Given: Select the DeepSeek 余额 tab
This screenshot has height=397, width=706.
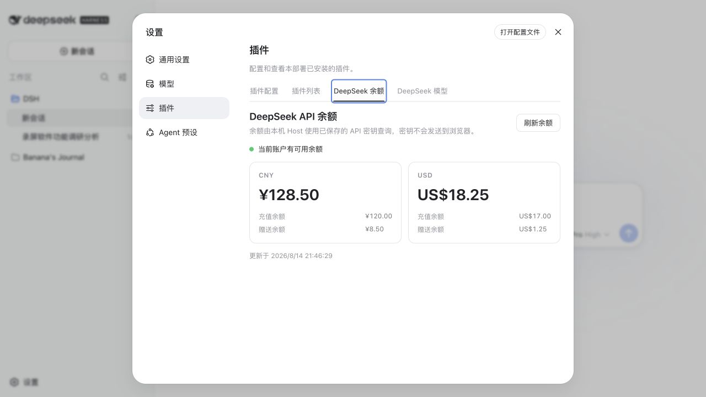Looking at the screenshot, I should click(x=359, y=91).
